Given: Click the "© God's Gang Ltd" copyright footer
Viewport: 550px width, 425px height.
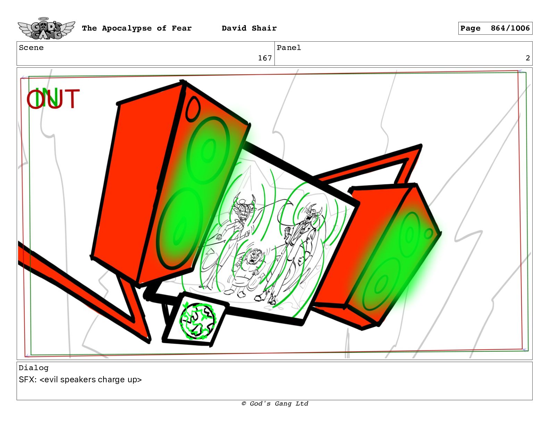Looking at the screenshot, I should coord(275,404).
